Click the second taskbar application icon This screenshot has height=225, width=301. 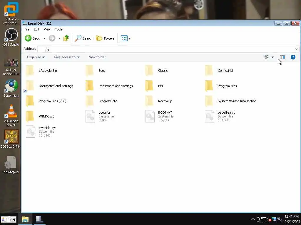[40, 219]
